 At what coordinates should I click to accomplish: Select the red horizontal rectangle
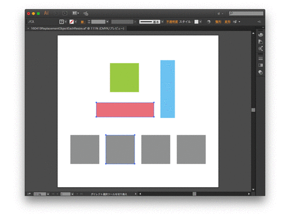point(125,110)
